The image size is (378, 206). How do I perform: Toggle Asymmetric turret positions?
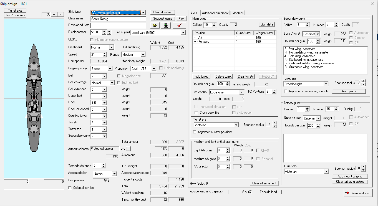pyautogui.click(x=195, y=132)
